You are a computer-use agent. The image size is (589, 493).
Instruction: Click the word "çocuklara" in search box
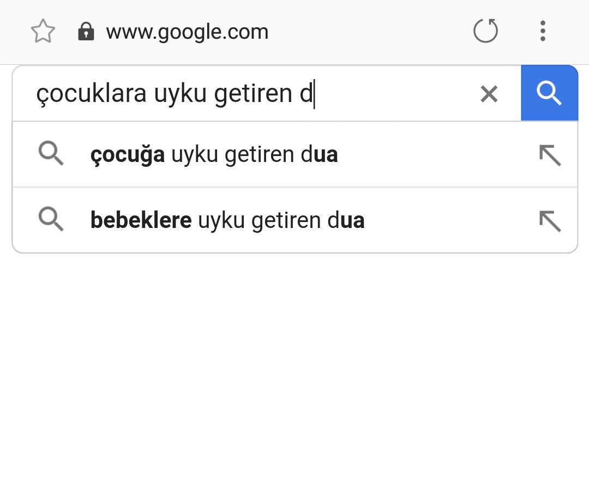click(91, 94)
